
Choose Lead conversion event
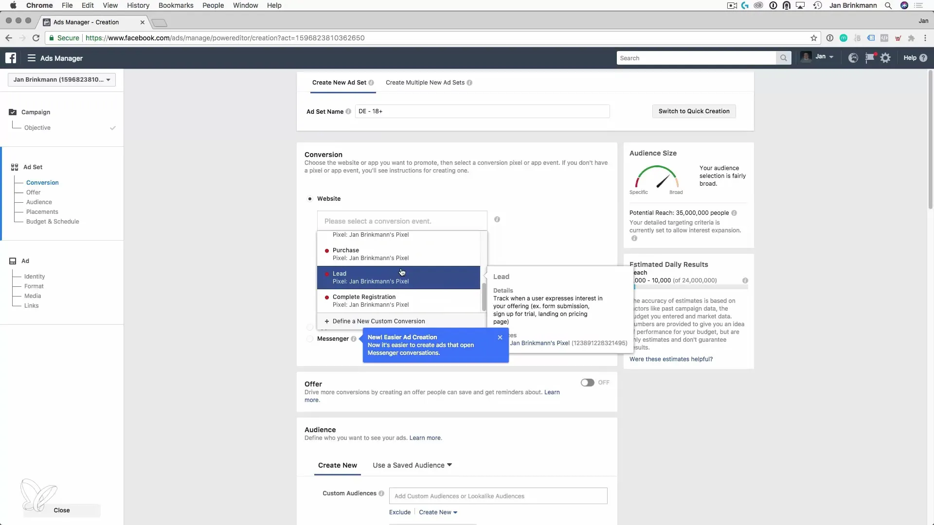tap(398, 278)
